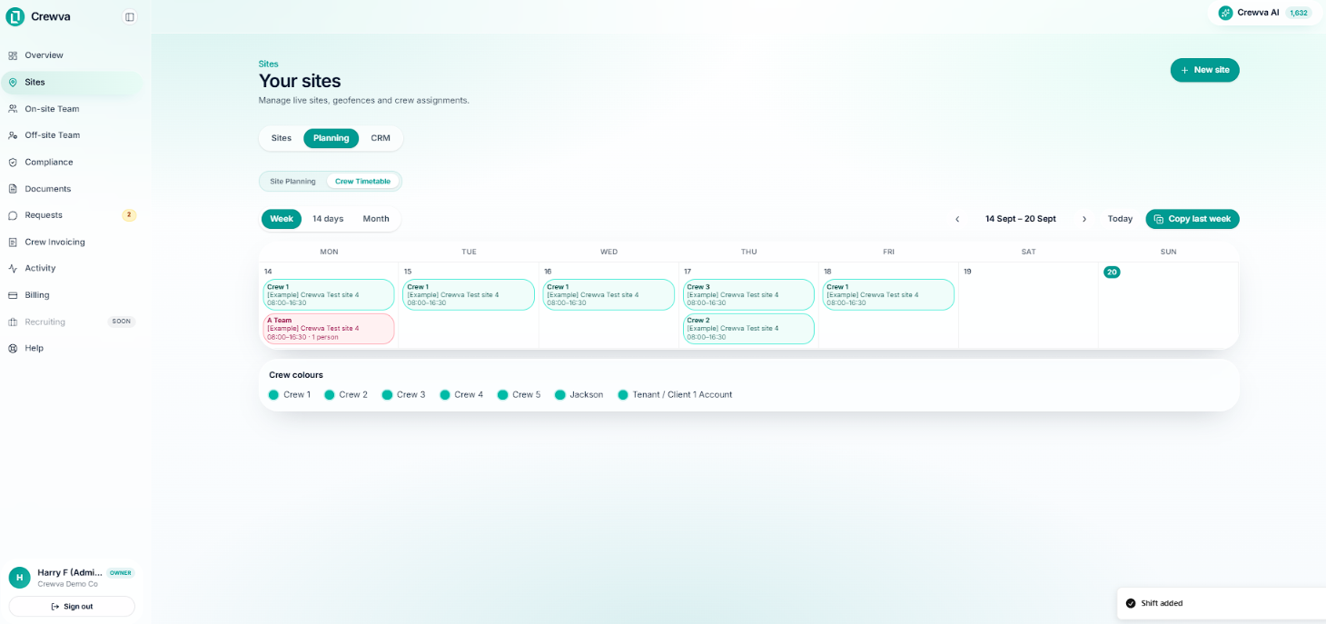Click the Requests count badge 2

129,215
